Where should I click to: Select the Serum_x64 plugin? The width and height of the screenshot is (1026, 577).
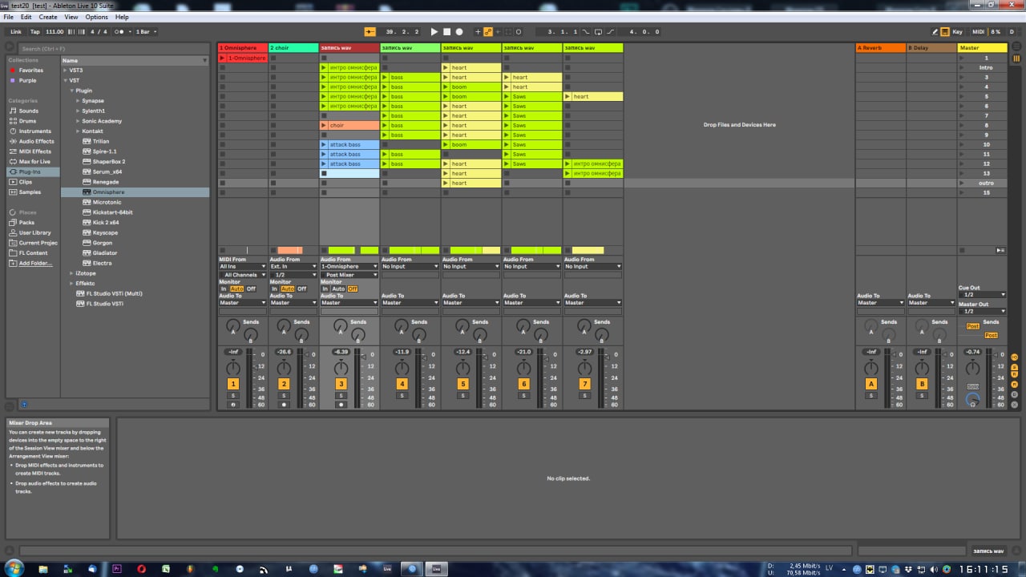point(107,171)
